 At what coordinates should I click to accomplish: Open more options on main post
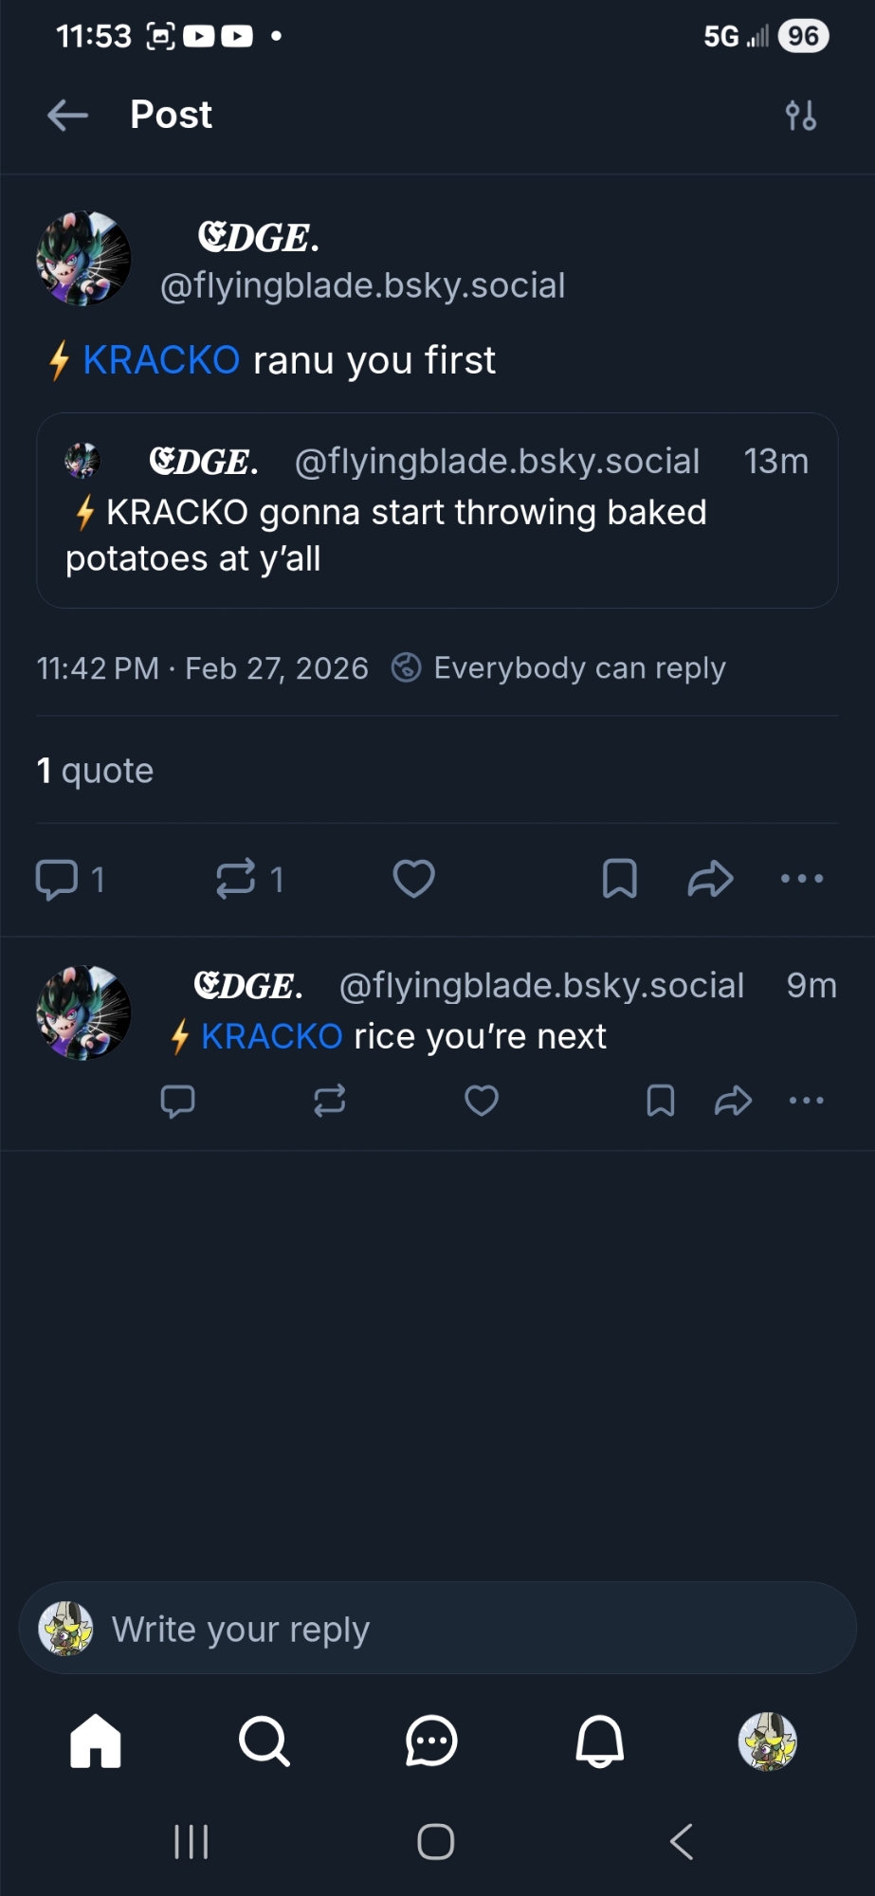[x=802, y=879]
